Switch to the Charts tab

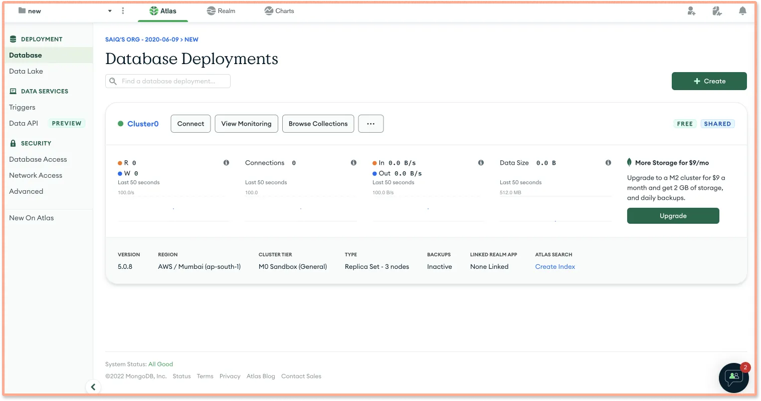(x=279, y=11)
